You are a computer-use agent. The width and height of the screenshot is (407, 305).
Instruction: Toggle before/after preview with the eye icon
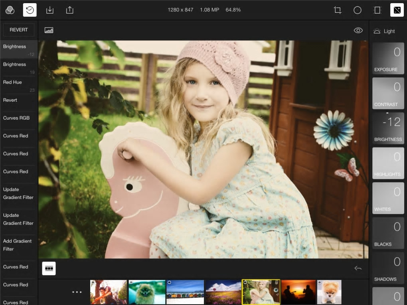coord(358,30)
